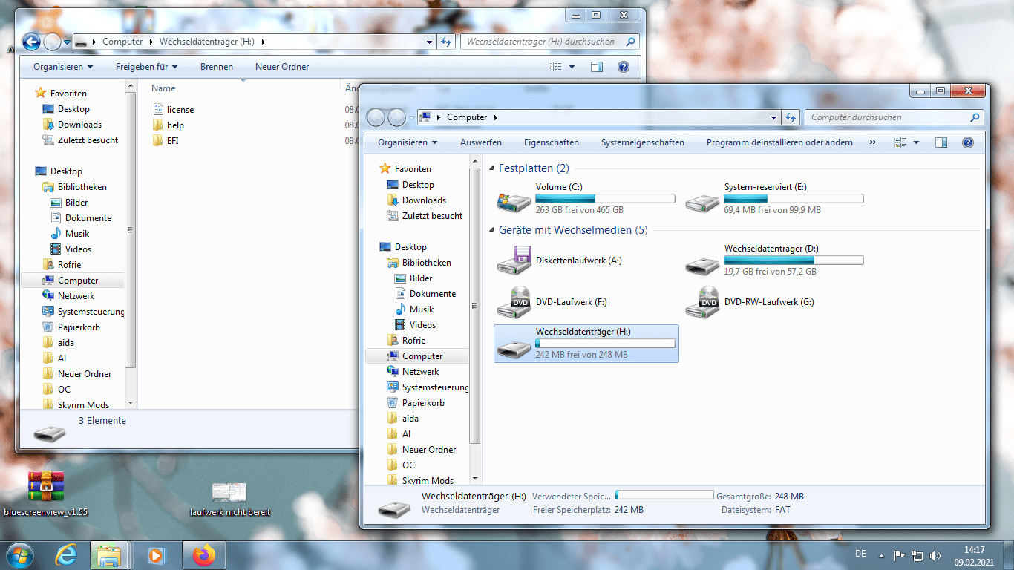This screenshot has height=570, width=1014.
Task: Open Volume (C:) drive icon
Action: coord(514,201)
